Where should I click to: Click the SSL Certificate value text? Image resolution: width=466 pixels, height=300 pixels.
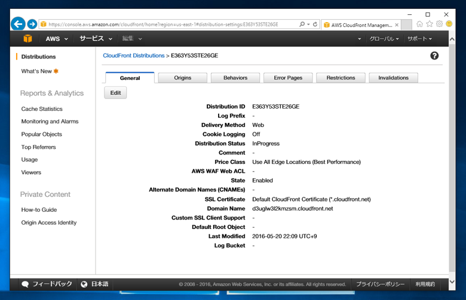tap(311, 199)
